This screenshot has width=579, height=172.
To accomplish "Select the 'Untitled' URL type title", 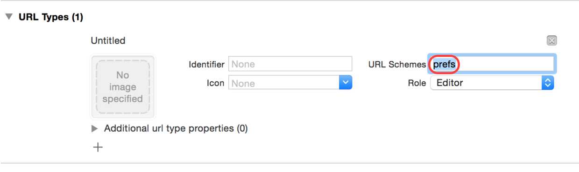I will [108, 40].
